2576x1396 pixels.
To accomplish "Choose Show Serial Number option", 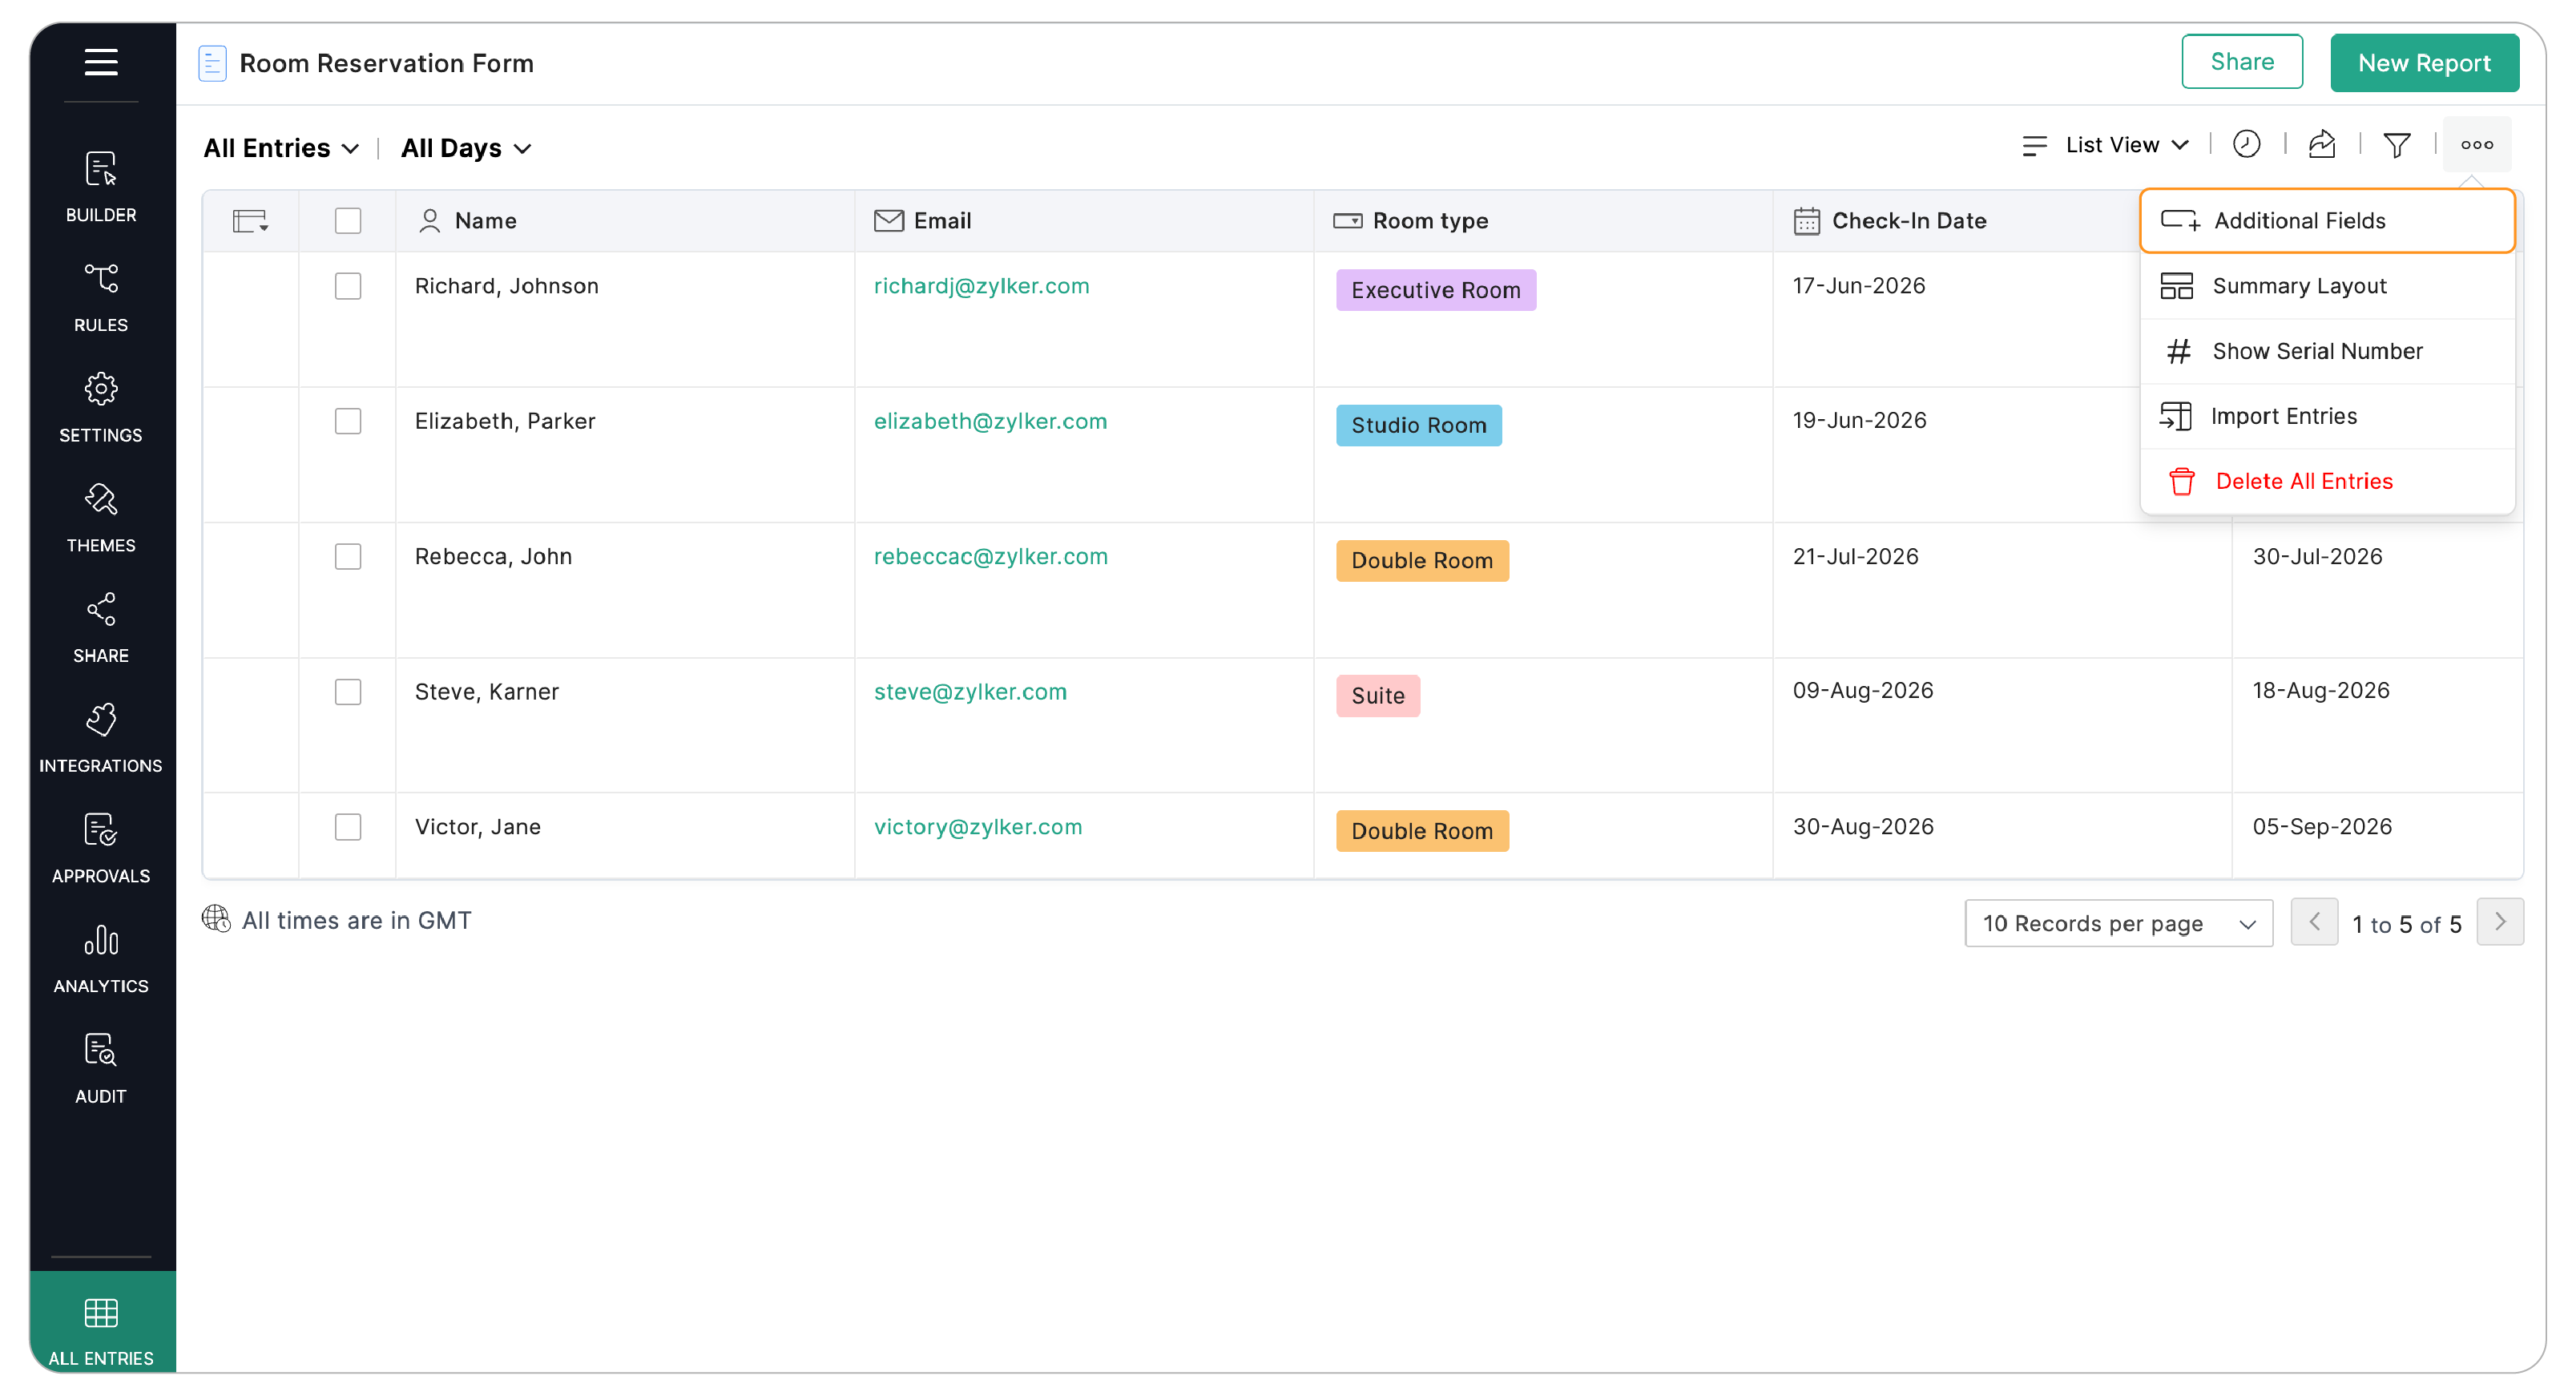I will point(2327,351).
